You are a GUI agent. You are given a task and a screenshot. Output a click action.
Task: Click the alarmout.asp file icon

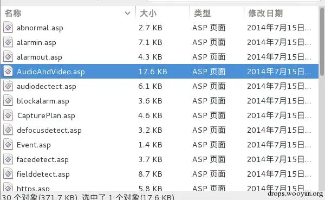point(8,56)
